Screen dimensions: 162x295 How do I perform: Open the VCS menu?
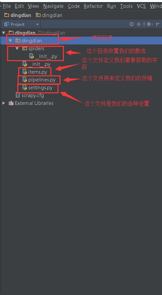[141, 6]
